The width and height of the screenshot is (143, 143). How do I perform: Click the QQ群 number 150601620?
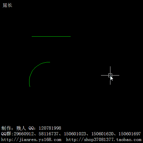pos(102,134)
